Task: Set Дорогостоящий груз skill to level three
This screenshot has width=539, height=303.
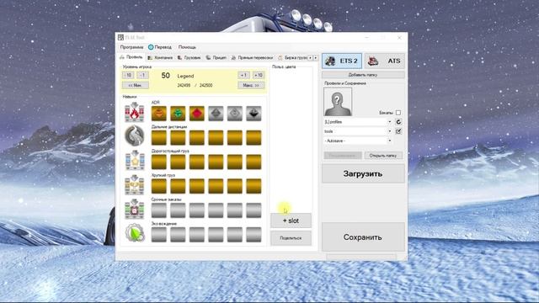Action: [x=196, y=162]
